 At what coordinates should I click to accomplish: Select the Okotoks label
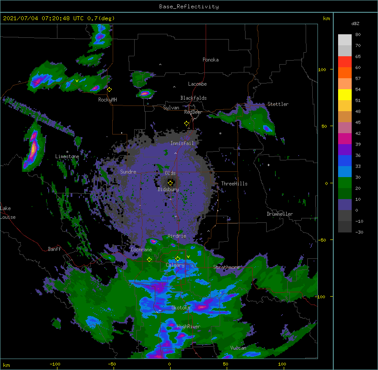pyautogui.click(x=181, y=308)
